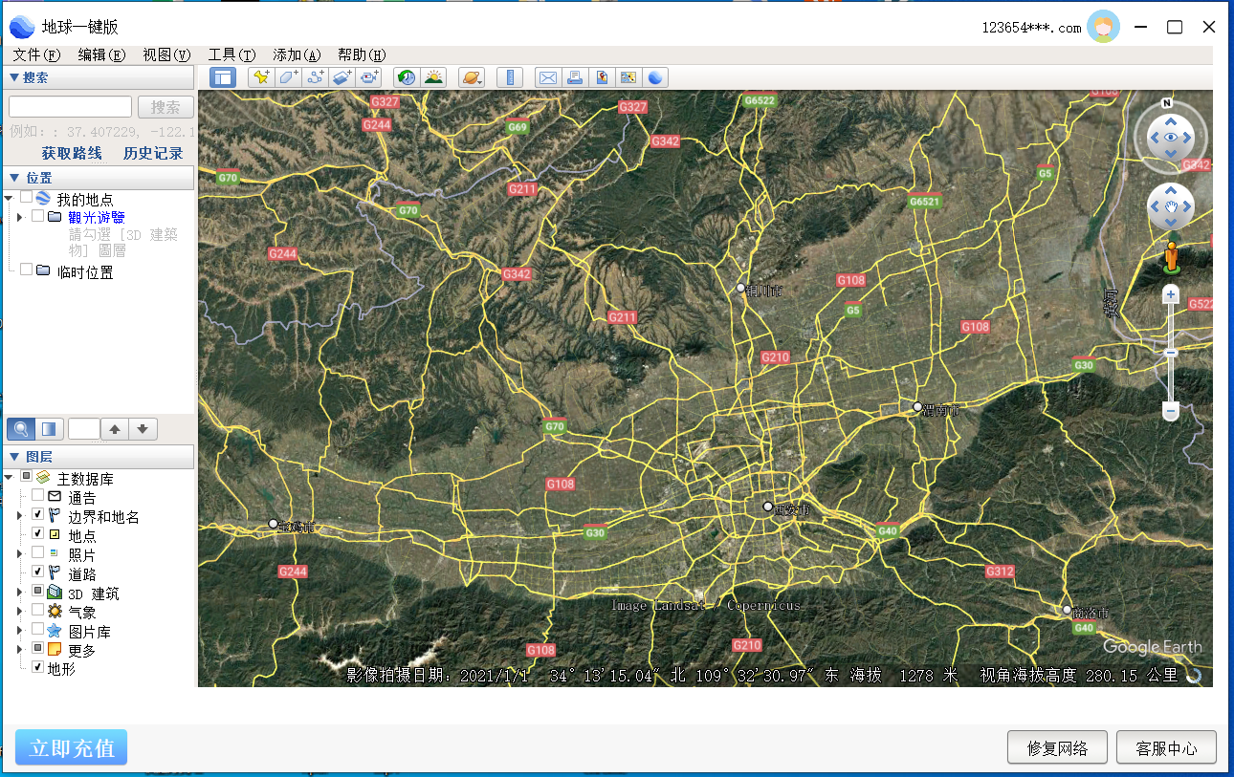Select the ruler measurement tool
The height and width of the screenshot is (777, 1234).
[510, 77]
